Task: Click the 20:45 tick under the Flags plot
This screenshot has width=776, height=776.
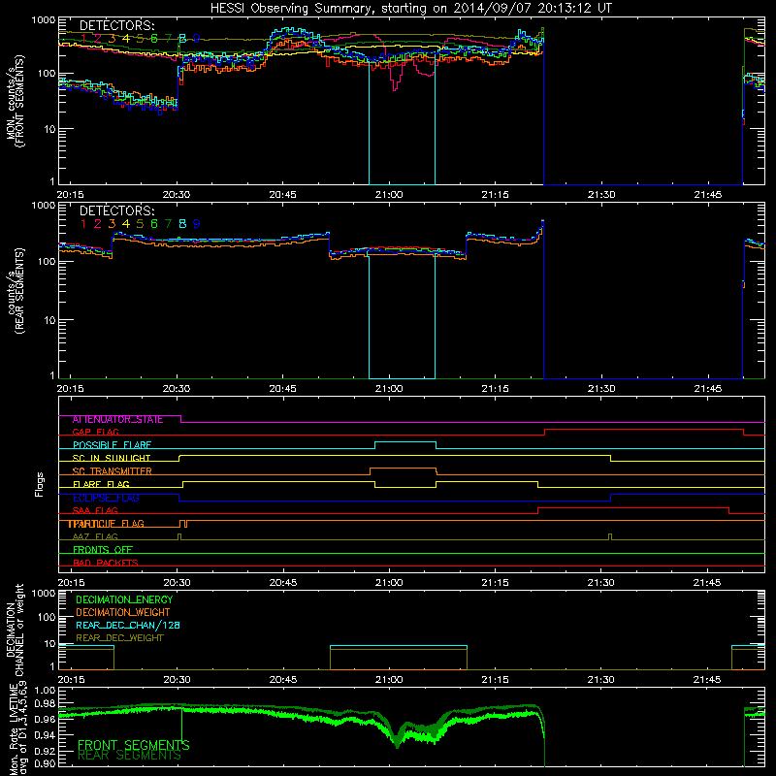Action: [283, 583]
